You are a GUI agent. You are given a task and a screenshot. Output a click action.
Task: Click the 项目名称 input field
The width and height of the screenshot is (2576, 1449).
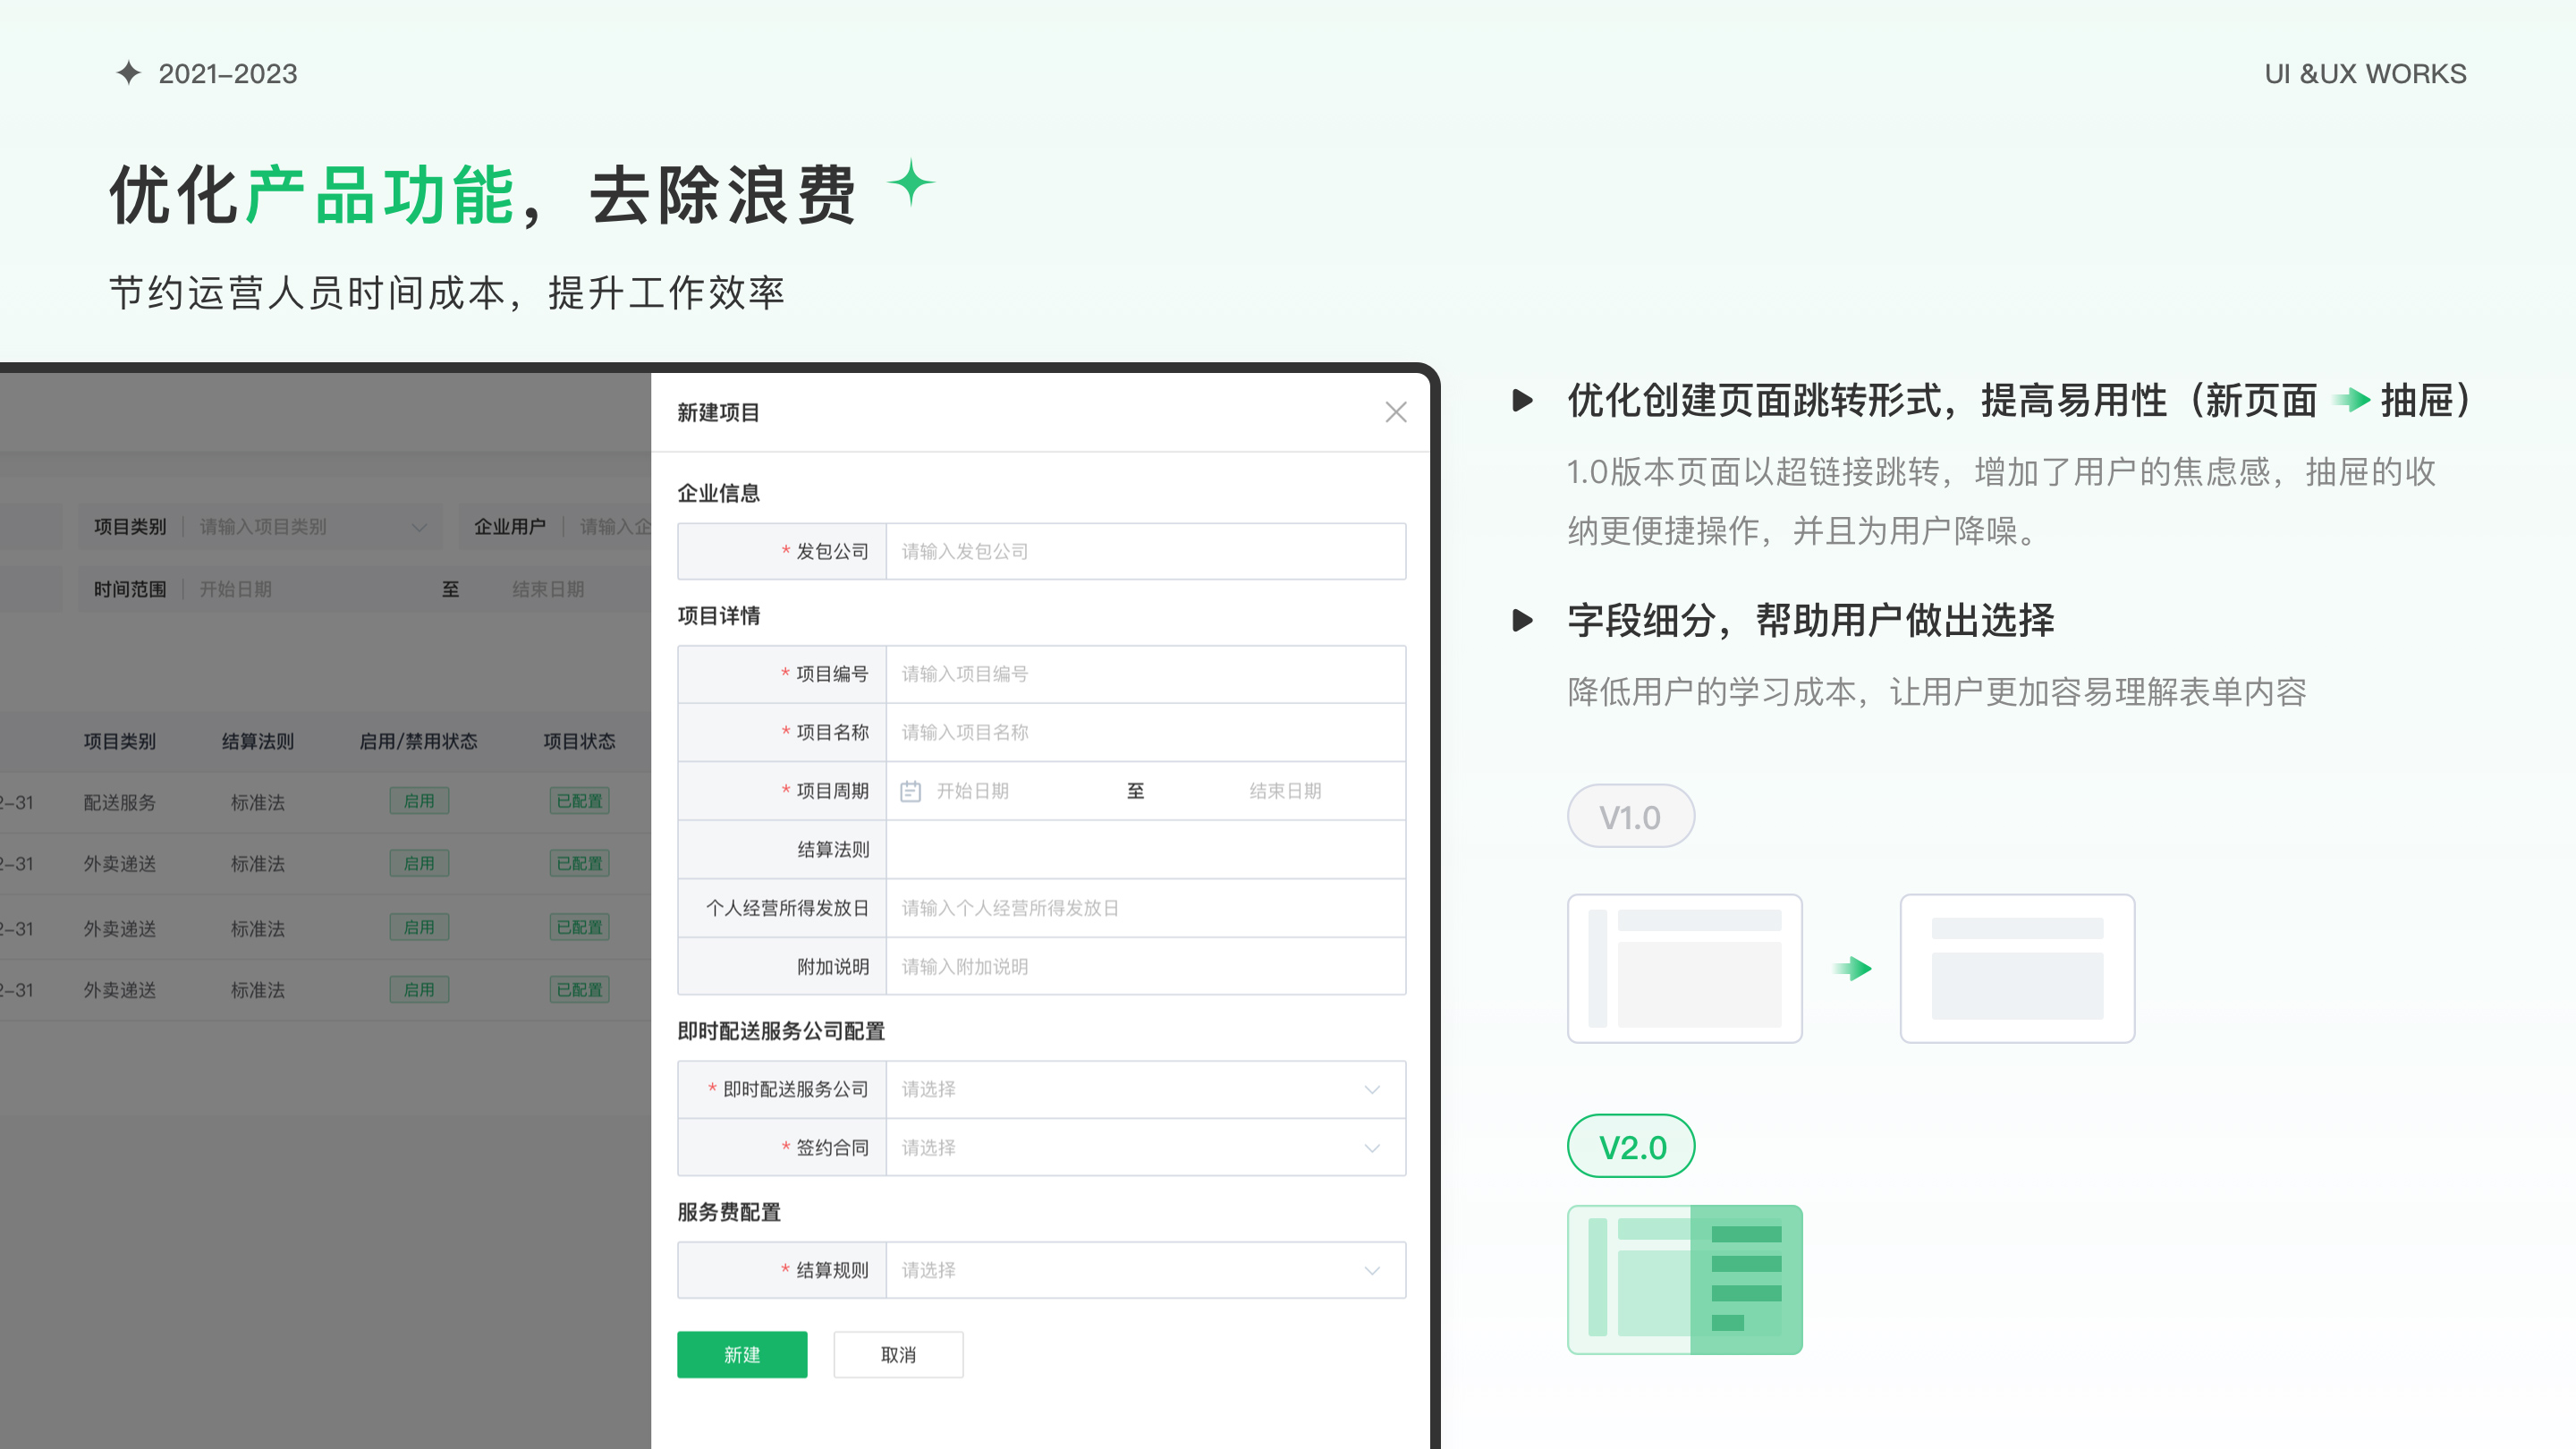pyautogui.click(x=1145, y=732)
